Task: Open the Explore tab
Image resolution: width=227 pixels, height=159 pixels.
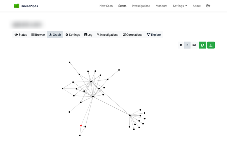Action: point(154,35)
